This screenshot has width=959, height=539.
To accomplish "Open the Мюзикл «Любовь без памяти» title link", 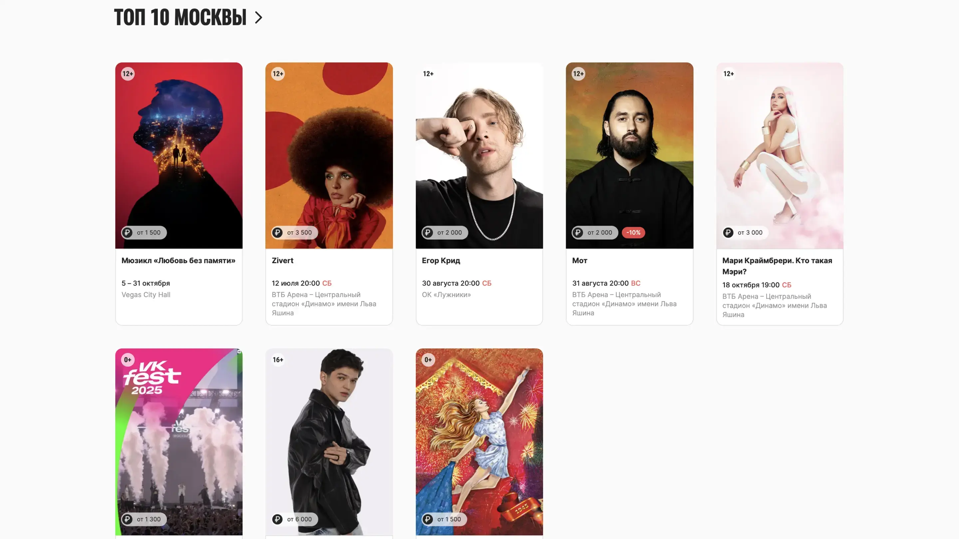I will (178, 261).
